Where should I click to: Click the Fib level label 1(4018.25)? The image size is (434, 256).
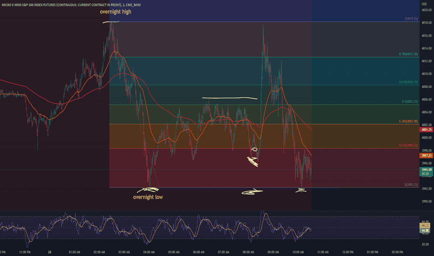pyautogui.click(x=411, y=19)
